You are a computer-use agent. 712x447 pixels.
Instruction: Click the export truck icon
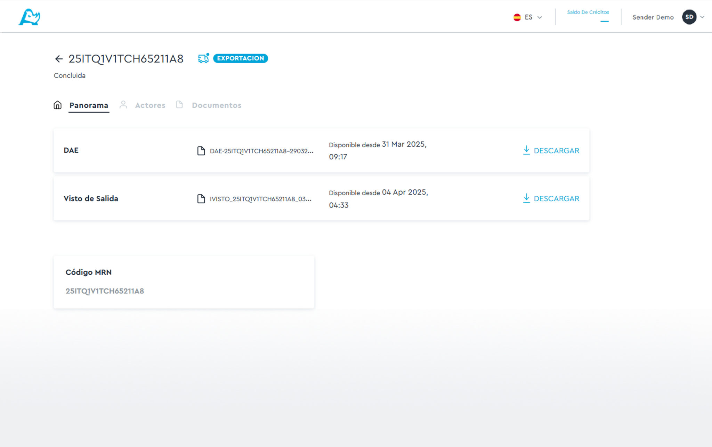pos(203,58)
